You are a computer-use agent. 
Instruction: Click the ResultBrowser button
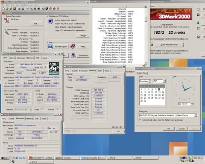(x=61, y=47)
